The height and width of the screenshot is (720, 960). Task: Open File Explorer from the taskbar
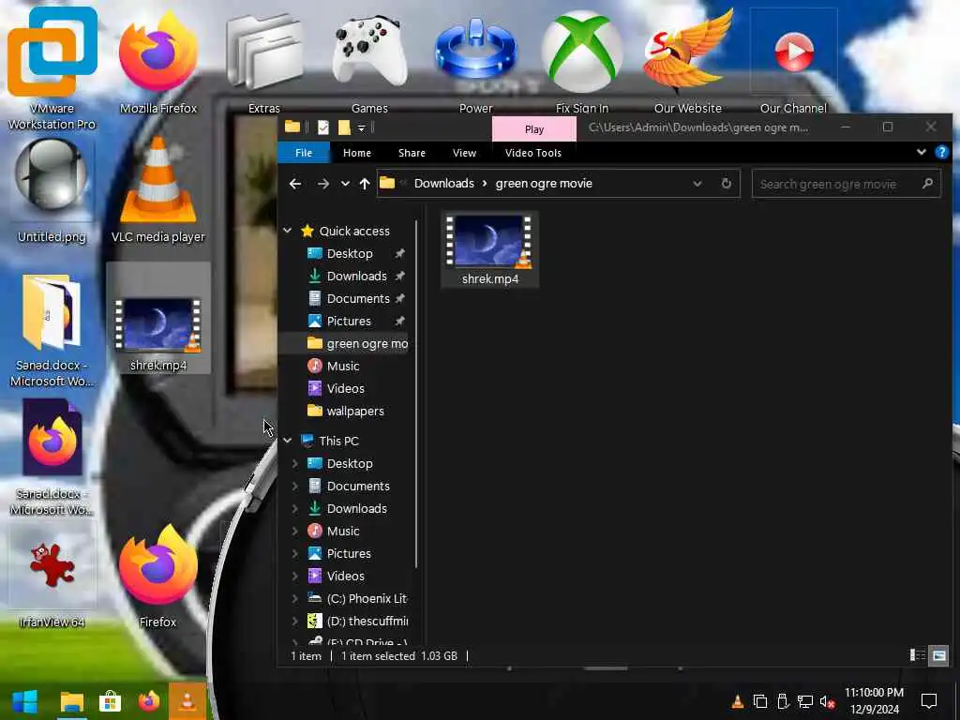pos(71,701)
